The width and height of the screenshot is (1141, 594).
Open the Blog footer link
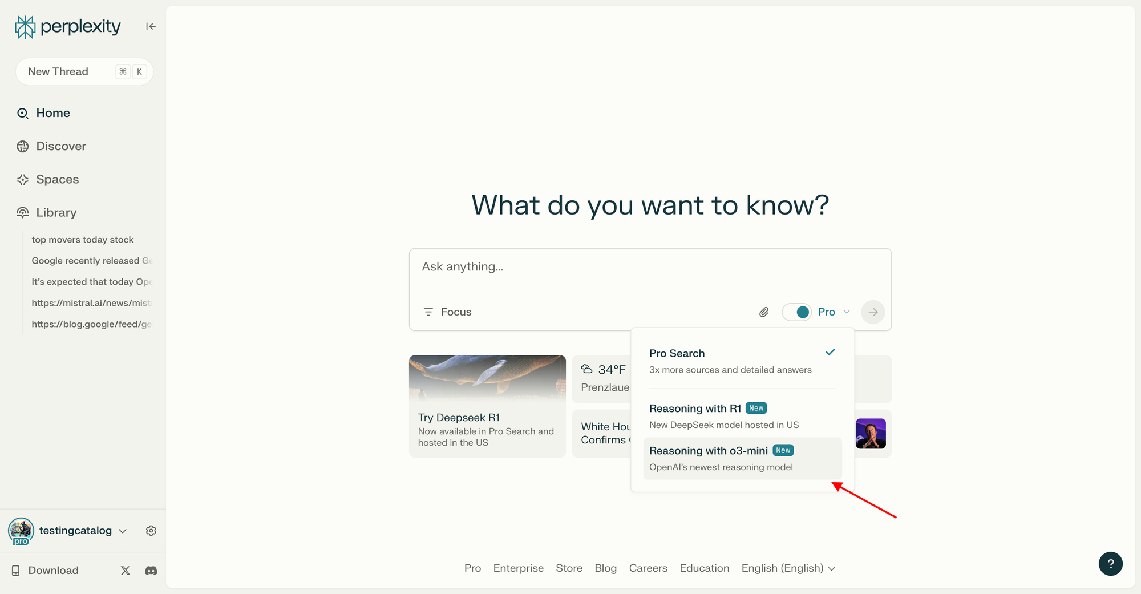point(606,568)
